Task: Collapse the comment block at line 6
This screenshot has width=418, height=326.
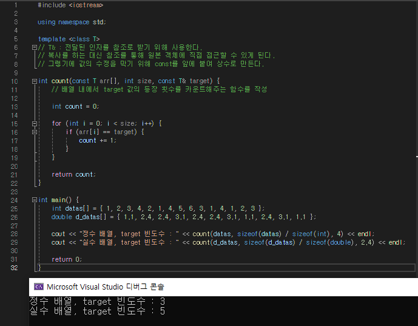Action: click(35, 47)
